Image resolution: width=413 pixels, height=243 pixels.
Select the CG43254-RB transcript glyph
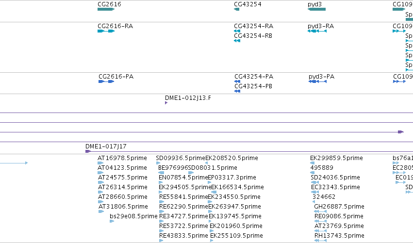237,41
